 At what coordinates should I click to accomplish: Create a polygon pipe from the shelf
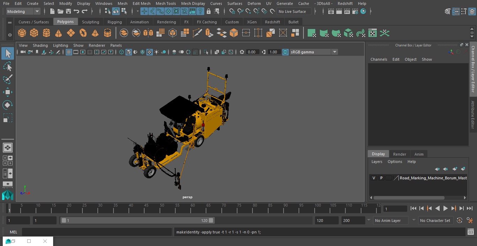click(108, 33)
